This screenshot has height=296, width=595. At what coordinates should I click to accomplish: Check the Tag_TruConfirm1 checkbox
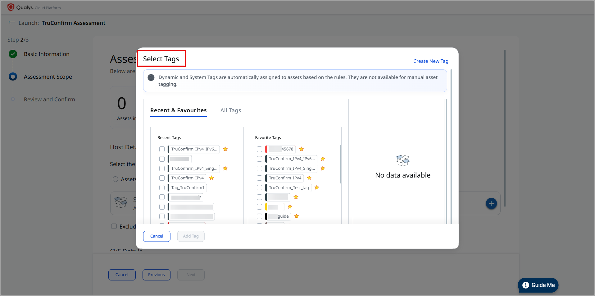tap(162, 188)
